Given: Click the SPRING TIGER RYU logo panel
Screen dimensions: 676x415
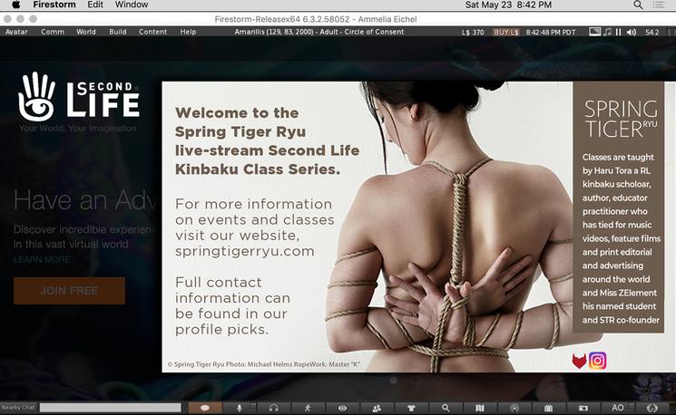Looking at the screenshot, I should click(621, 120).
